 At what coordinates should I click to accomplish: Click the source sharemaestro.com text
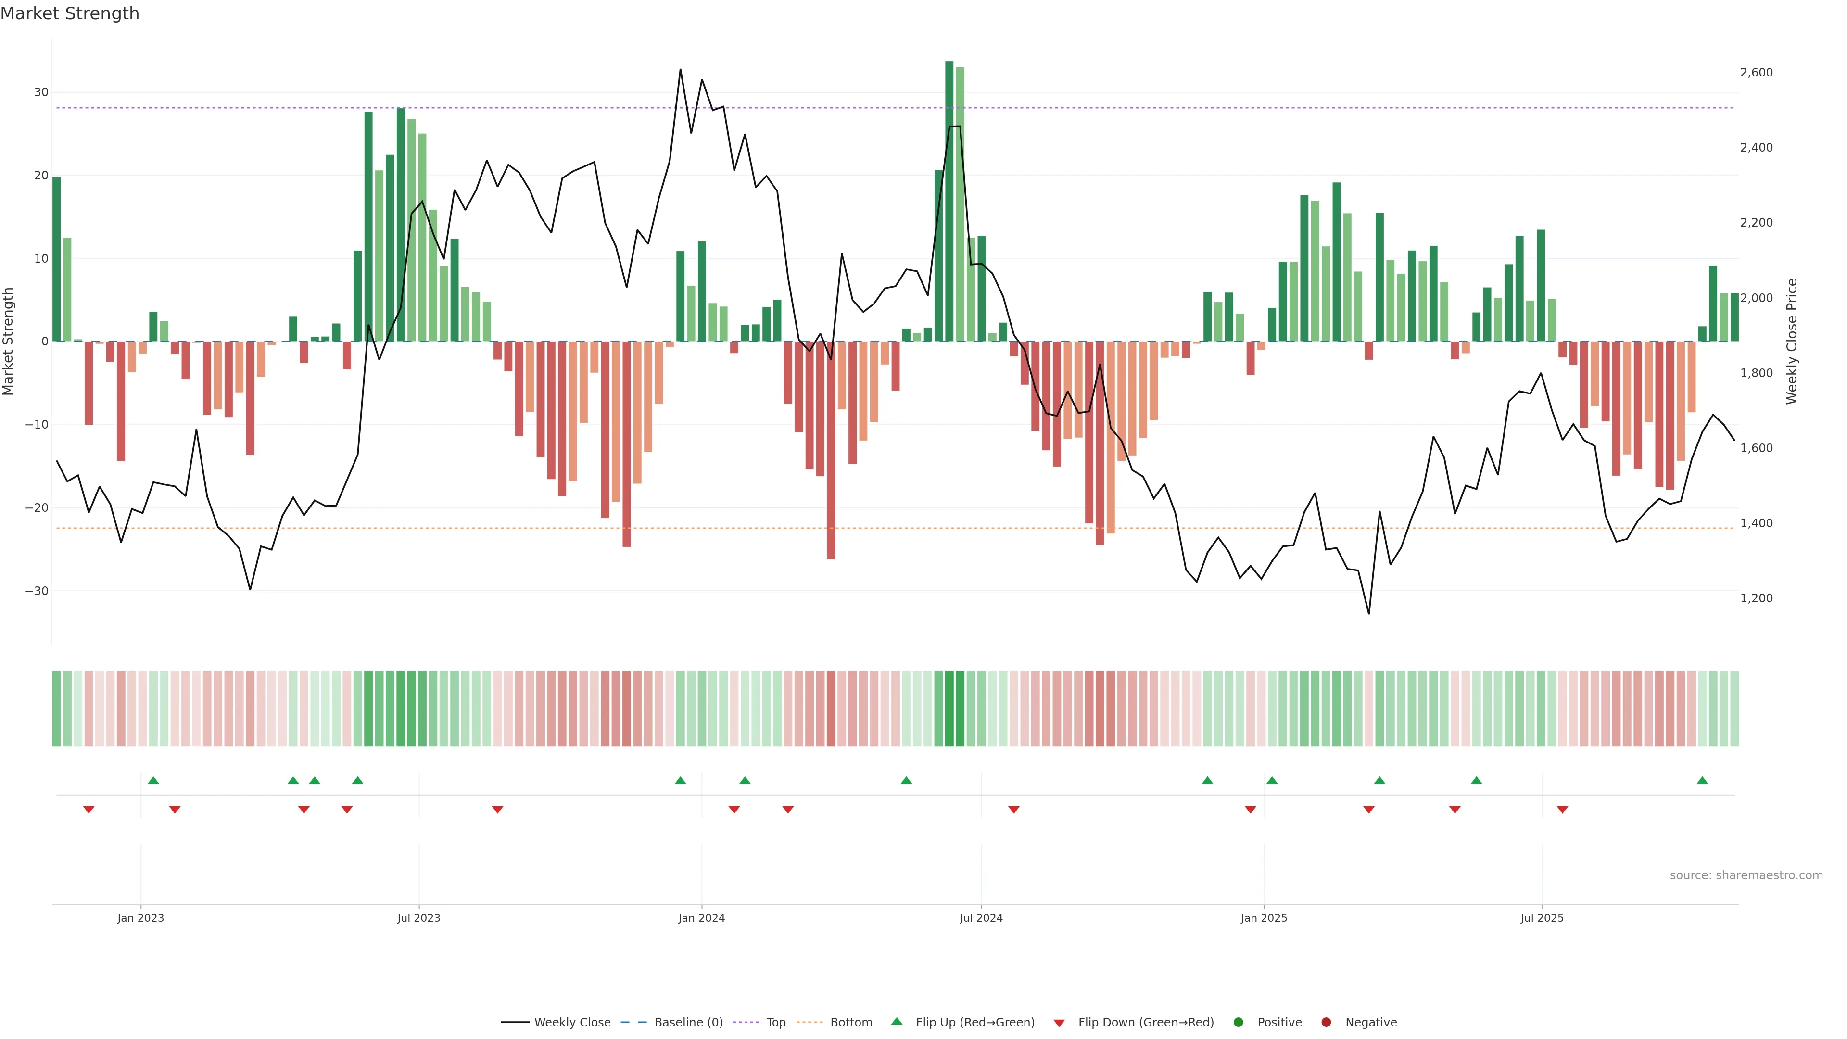1746,875
